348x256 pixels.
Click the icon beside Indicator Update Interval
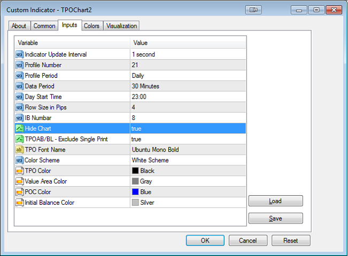[x=20, y=54]
